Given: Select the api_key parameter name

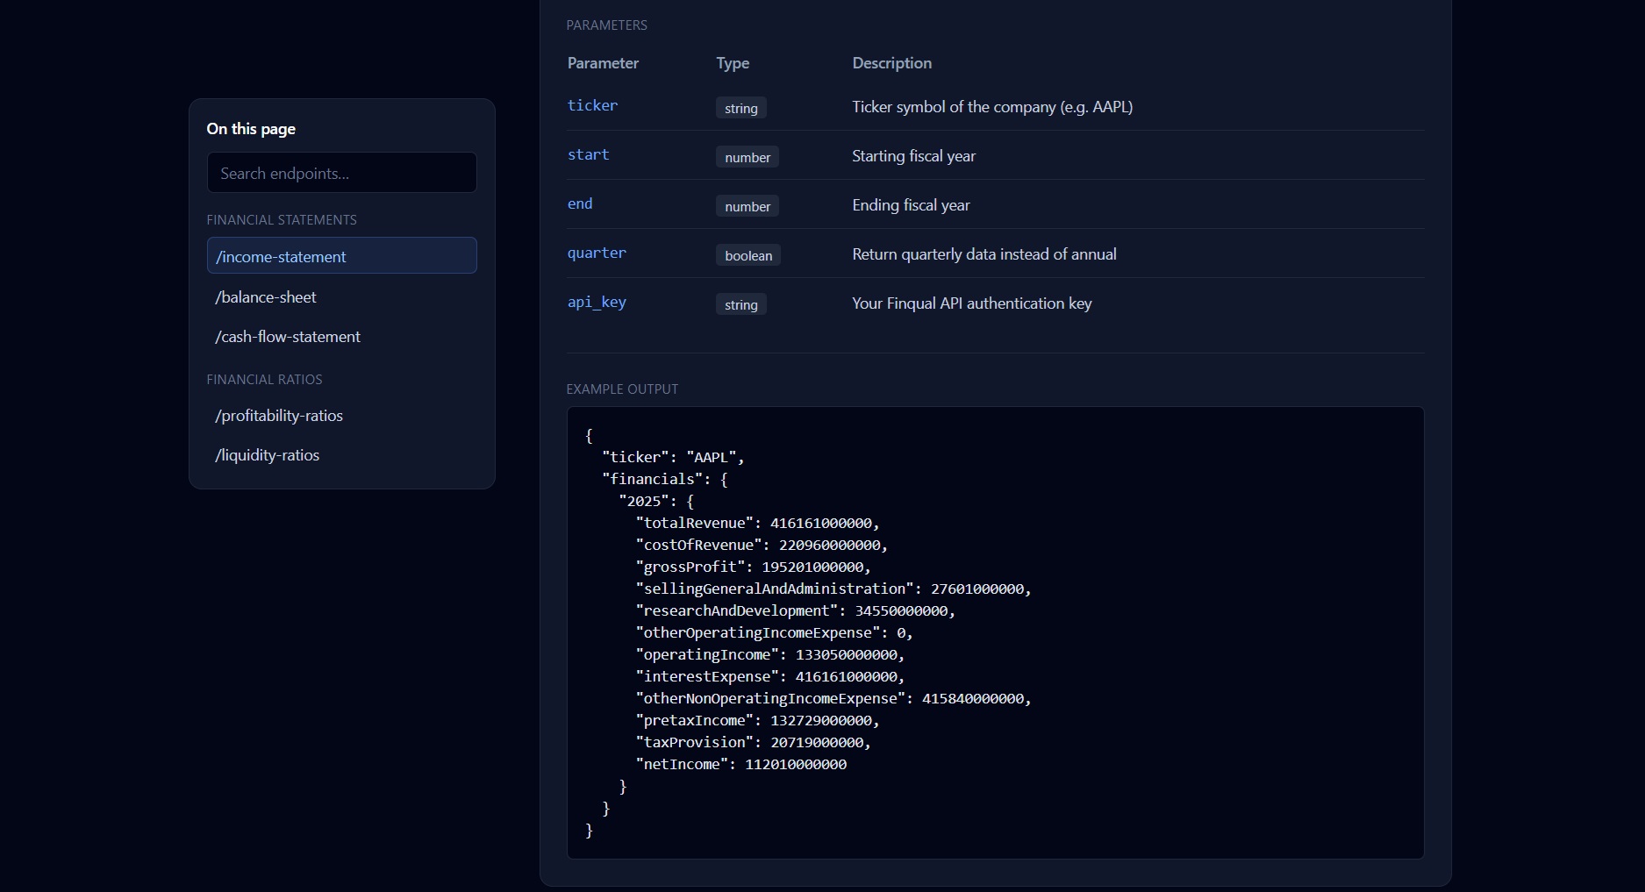Looking at the screenshot, I should (597, 302).
